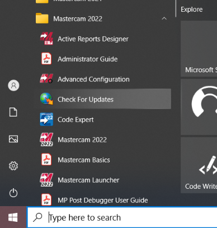This screenshot has height=228, width=217.
Task: Click the taskbar search input field
Action: pyautogui.click(x=122, y=217)
